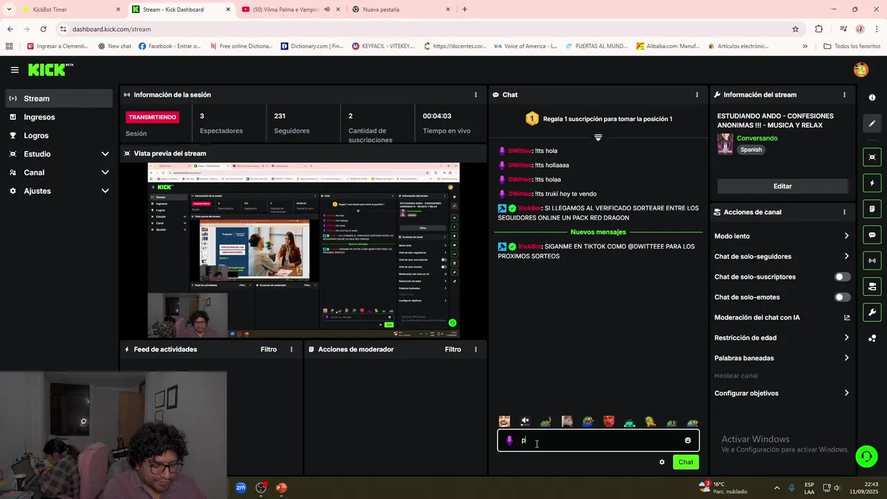Open Configurar objetivos settings

(x=782, y=393)
